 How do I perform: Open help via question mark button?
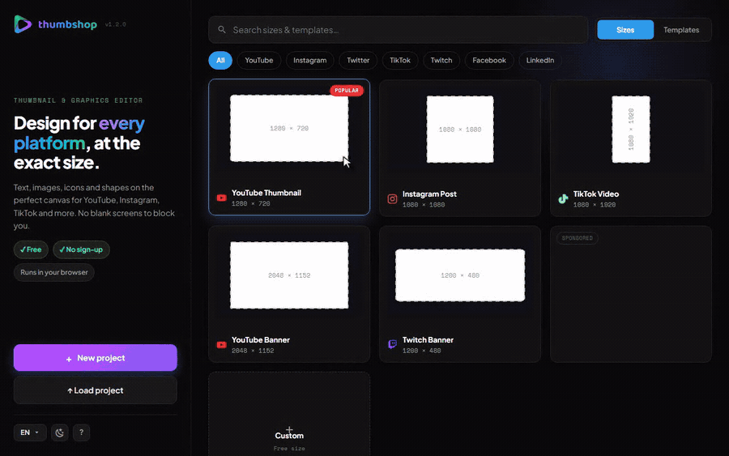tap(81, 433)
